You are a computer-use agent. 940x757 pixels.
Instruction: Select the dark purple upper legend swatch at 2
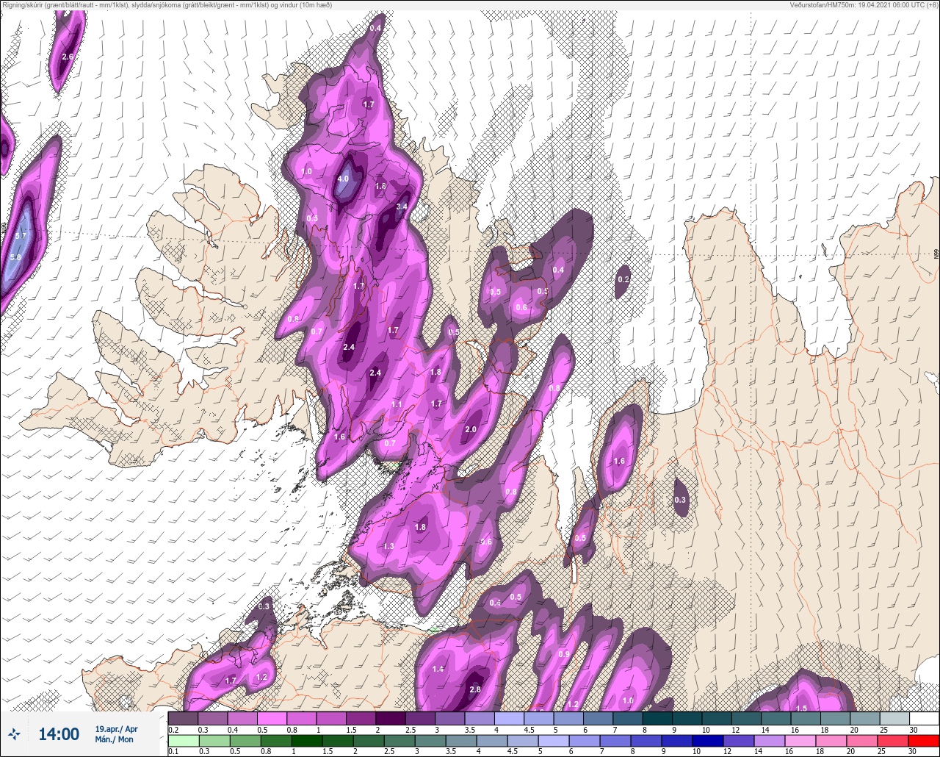click(391, 718)
